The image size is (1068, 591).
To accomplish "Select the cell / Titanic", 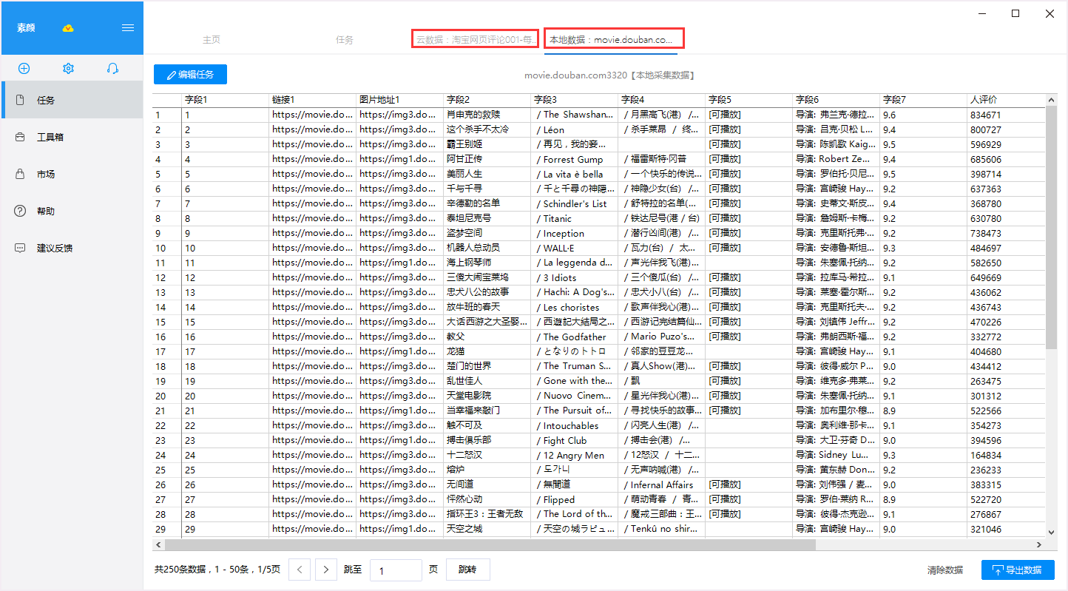I will 575,218.
